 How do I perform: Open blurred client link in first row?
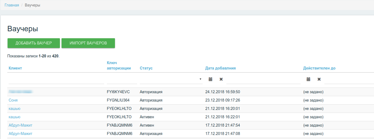point(21,92)
